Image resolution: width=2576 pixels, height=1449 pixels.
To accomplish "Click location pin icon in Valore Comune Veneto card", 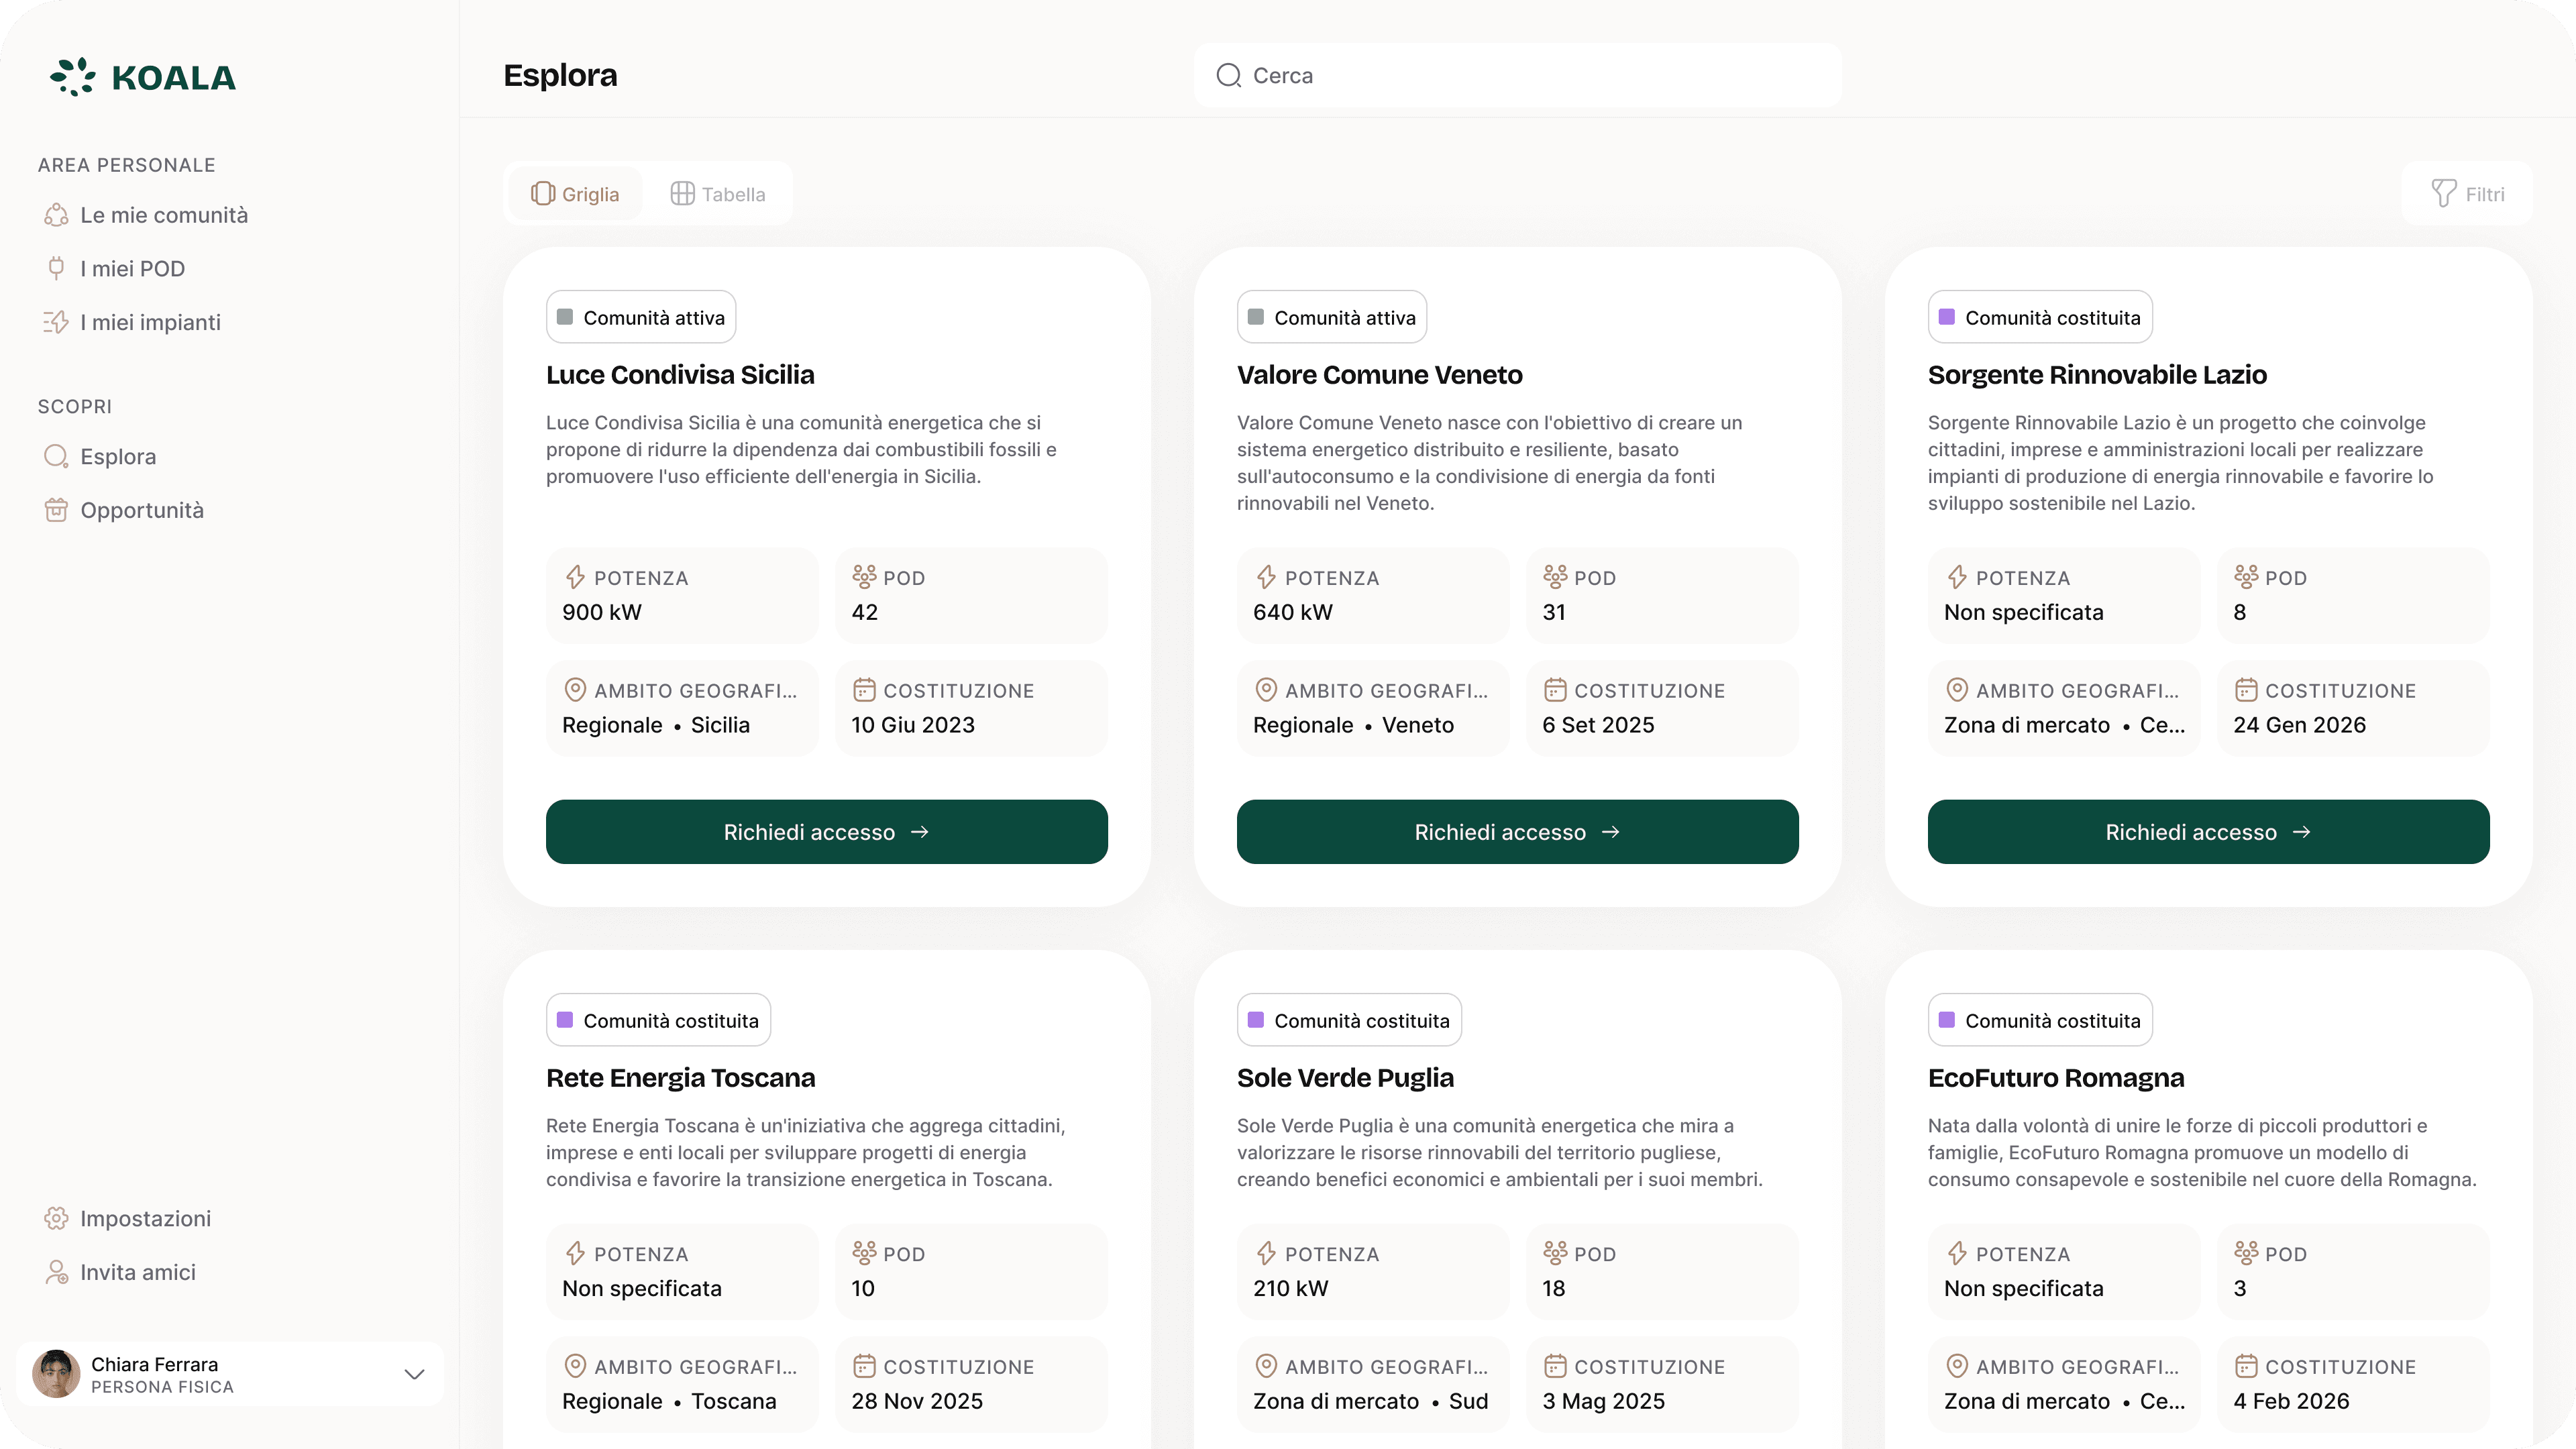I will coord(1266,690).
